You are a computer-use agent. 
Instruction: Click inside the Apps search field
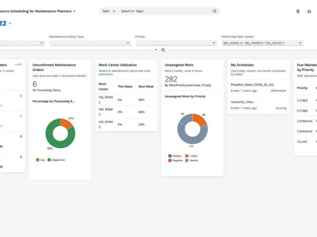click(x=164, y=11)
